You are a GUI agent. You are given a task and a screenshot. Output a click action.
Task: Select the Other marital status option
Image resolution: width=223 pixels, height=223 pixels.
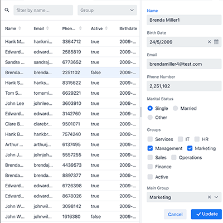[150, 118]
